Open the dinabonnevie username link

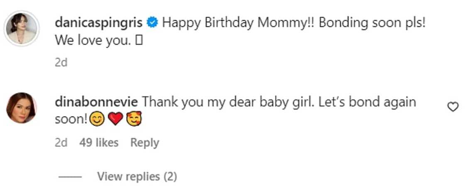coord(97,102)
